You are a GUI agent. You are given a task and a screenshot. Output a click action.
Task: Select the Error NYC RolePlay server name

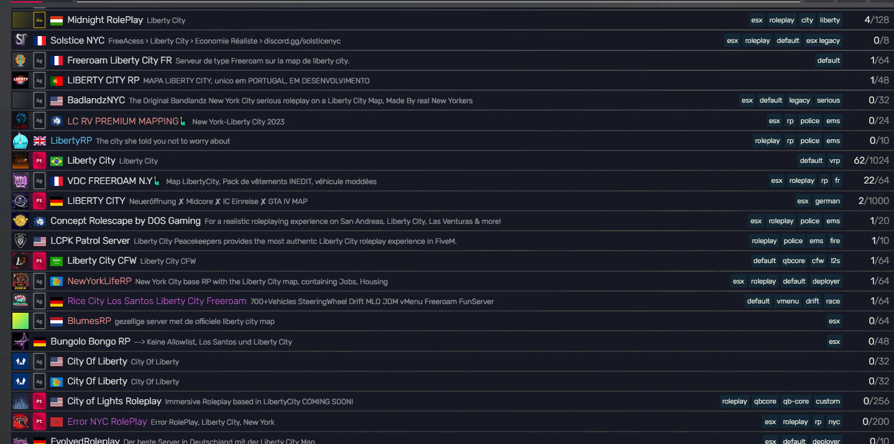click(x=107, y=422)
